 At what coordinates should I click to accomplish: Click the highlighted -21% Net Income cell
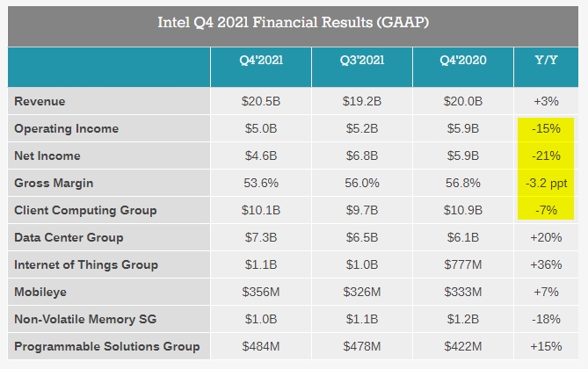(x=546, y=156)
